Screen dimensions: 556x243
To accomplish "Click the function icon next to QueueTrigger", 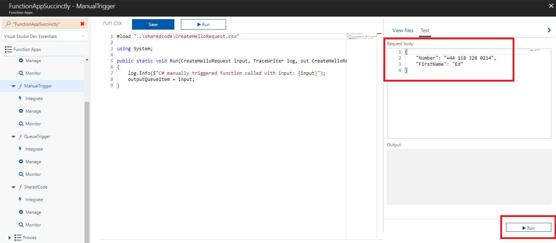I will point(20,136).
